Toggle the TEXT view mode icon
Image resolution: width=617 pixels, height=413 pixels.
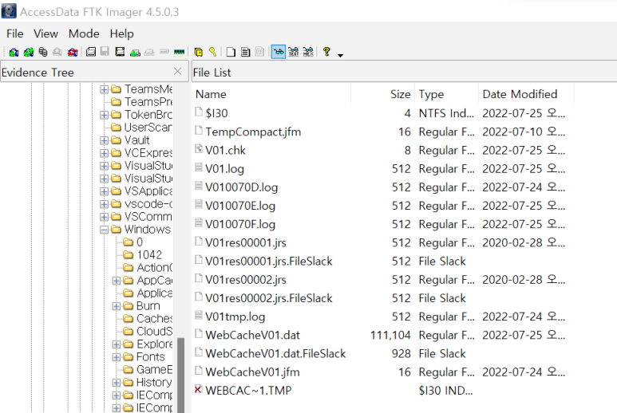tap(294, 52)
